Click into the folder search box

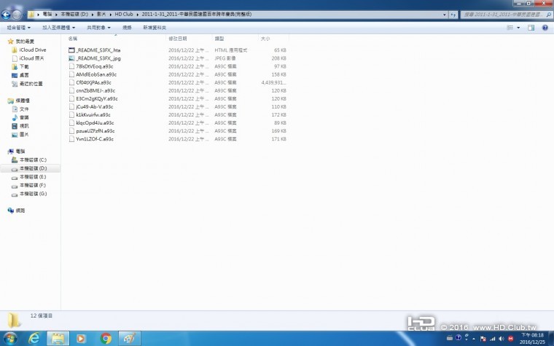coord(503,15)
